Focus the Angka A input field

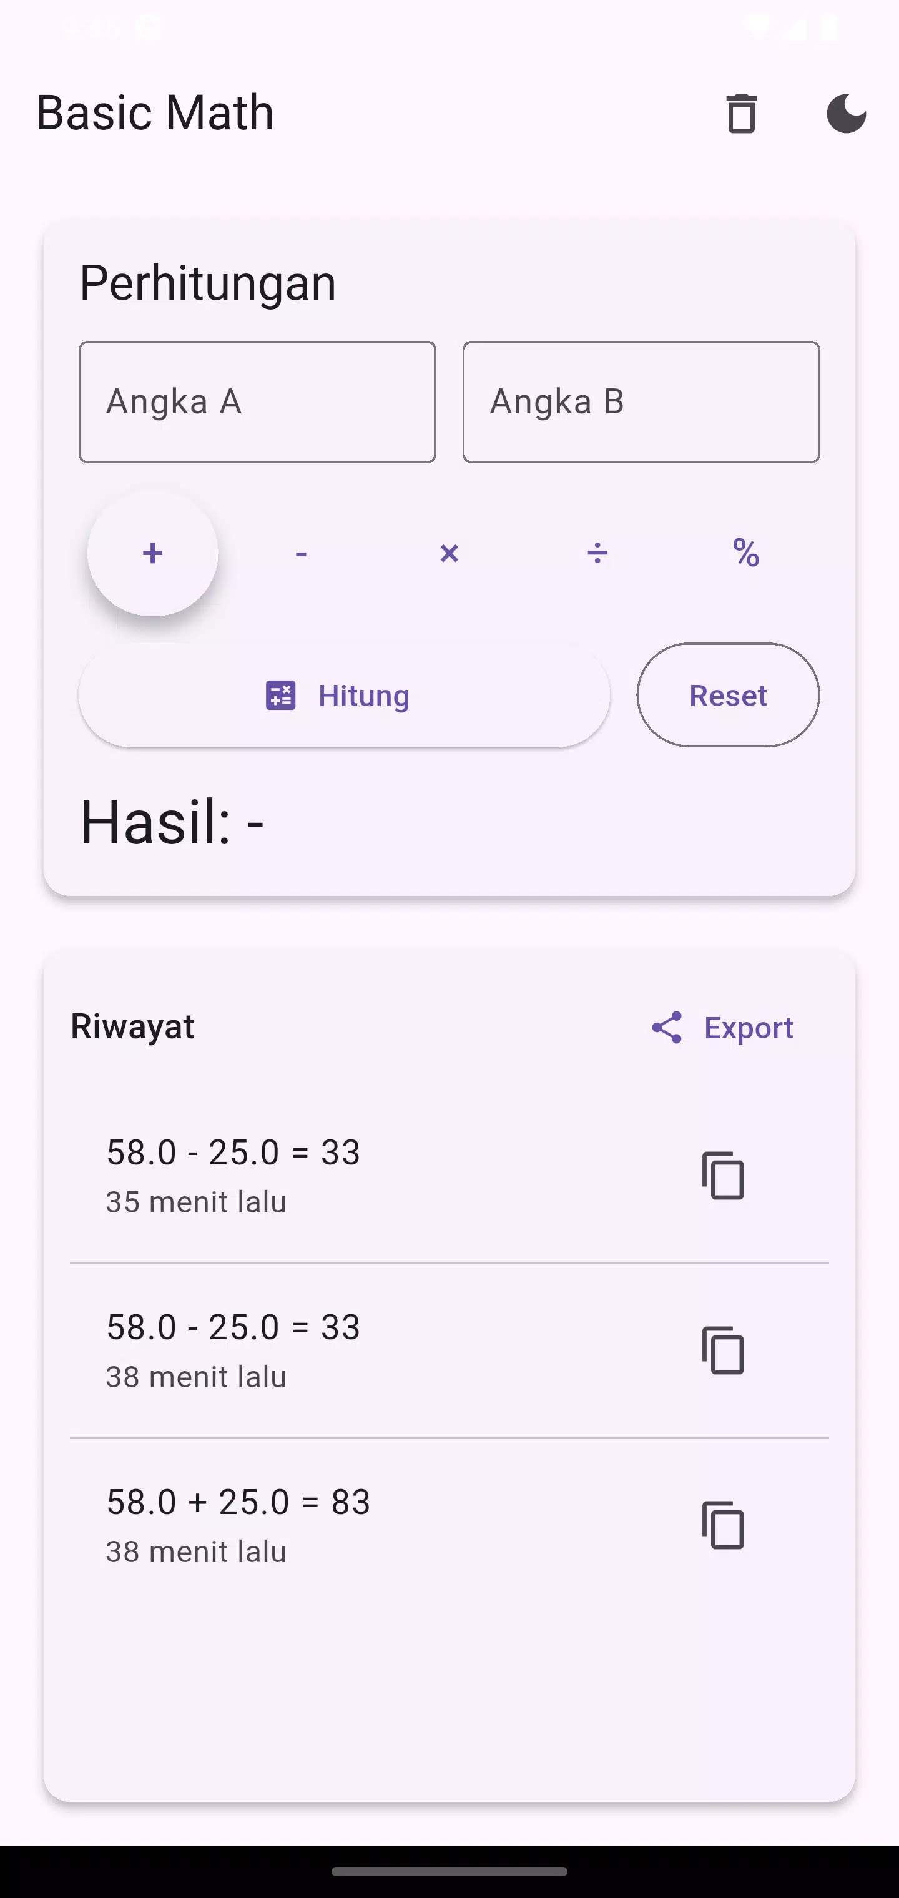pyautogui.click(x=257, y=402)
